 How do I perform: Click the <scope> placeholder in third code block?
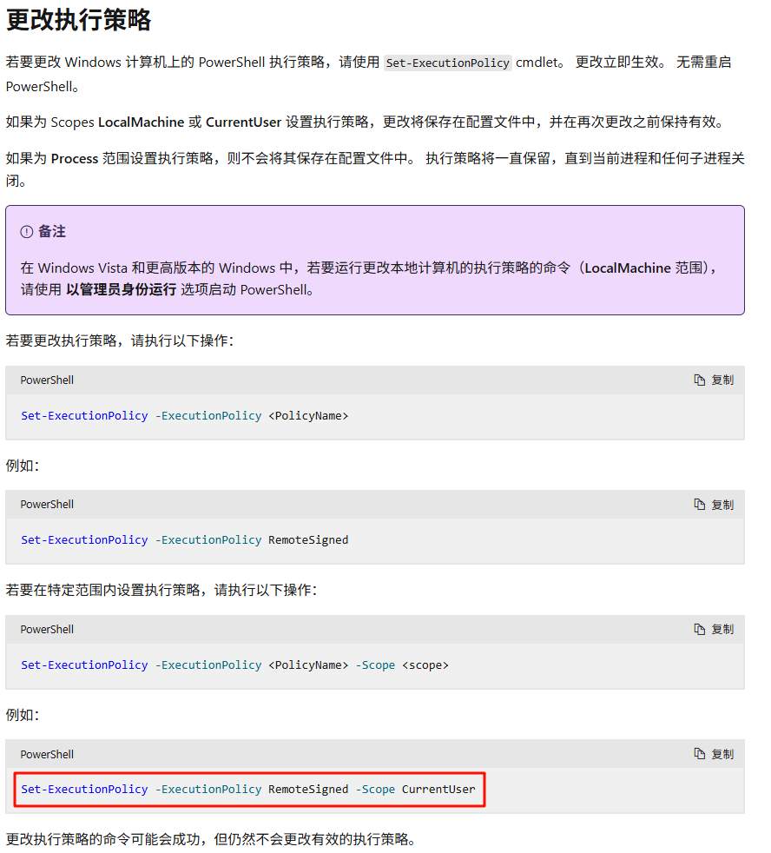[425, 665]
